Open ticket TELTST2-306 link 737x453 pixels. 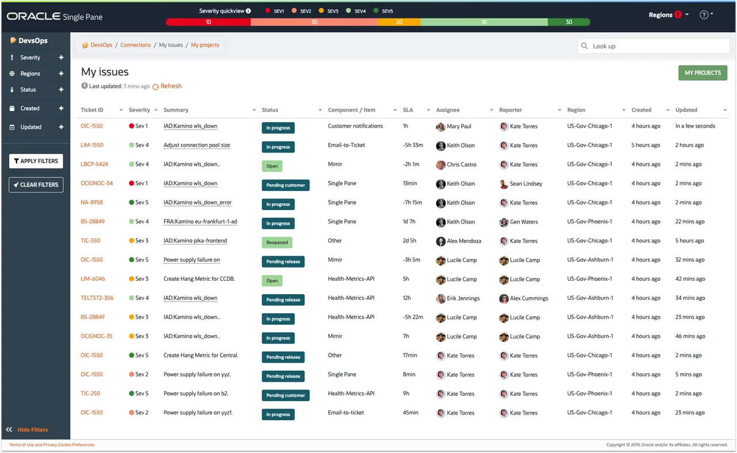(x=97, y=298)
